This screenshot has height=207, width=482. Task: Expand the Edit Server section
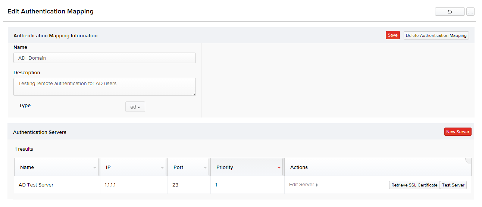click(x=303, y=185)
